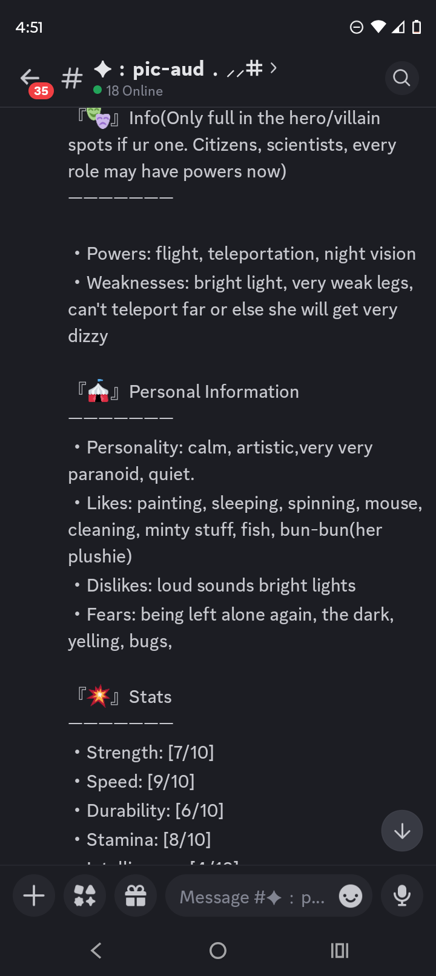Jump to latest messages down arrow
The width and height of the screenshot is (436, 976).
coord(402,831)
